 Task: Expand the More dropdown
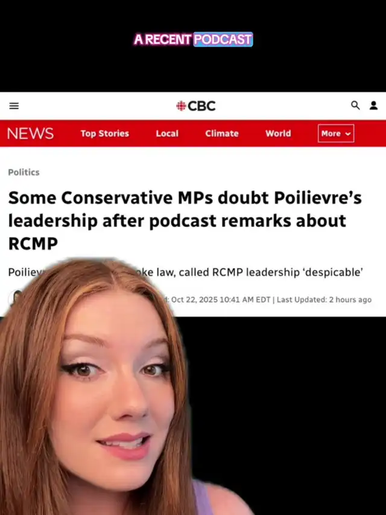coord(336,133)
